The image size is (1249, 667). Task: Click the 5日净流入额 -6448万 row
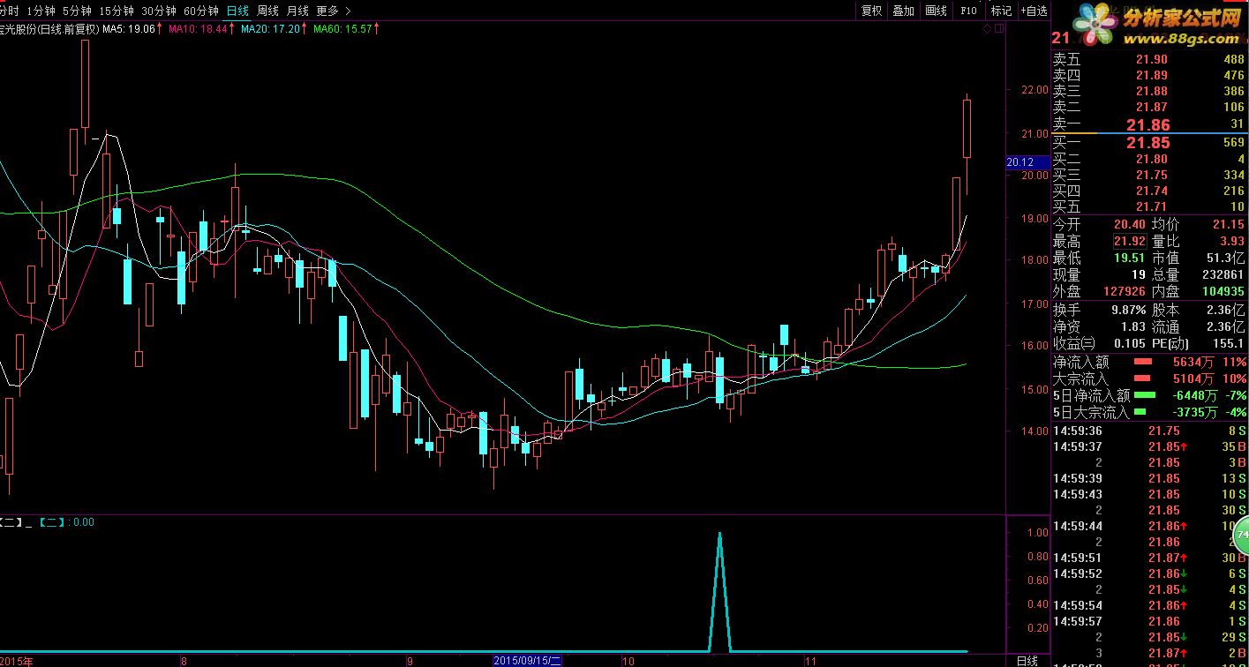point(1149,395)
